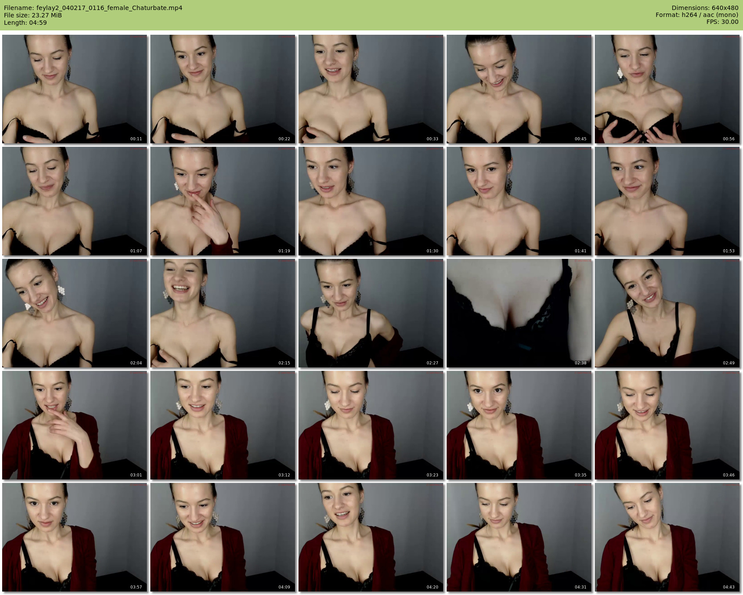Click the 'Length: 04:59' text

[x=25, y=23]
